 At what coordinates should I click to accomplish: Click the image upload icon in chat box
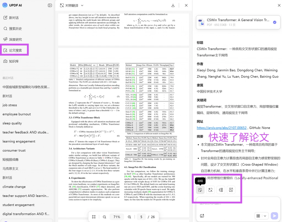pyautogui.click(x=202, y=216)
